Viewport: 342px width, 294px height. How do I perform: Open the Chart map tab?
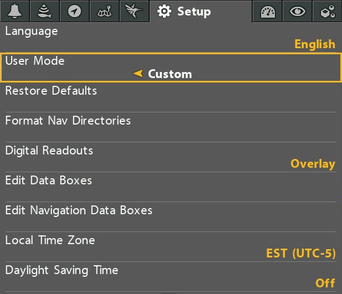point(104,11)
